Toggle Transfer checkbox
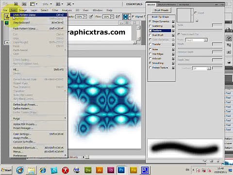The image size is (233, 175). (x=150, y=44)
